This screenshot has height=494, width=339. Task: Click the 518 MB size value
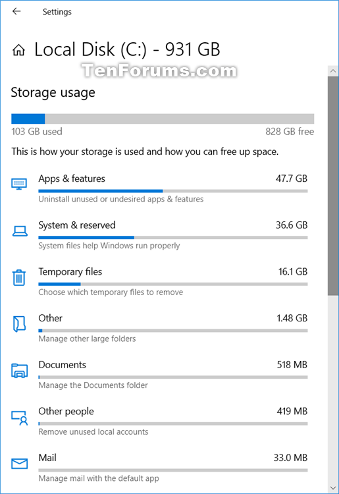point(292,365)
